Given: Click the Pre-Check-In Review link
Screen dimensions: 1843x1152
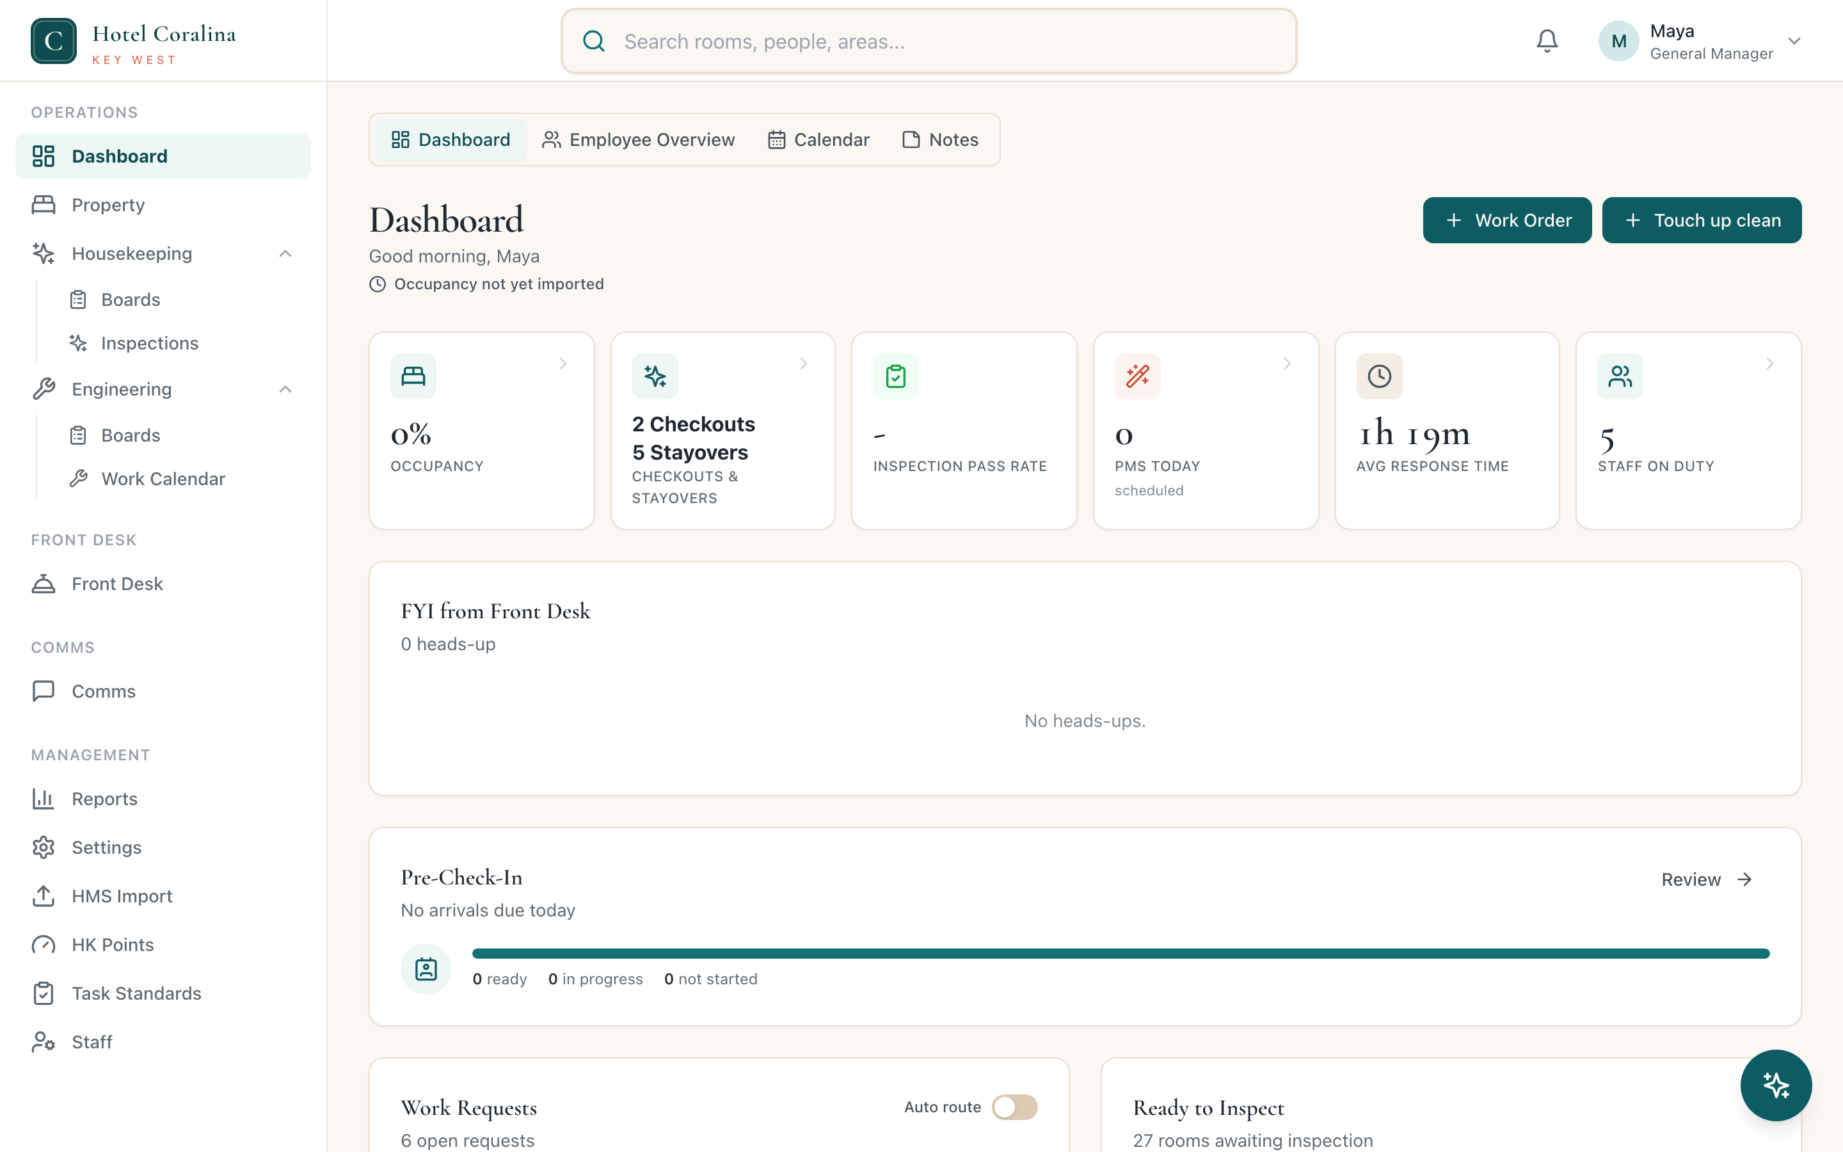Looking at the screenshot, I should coord(1707,879).
